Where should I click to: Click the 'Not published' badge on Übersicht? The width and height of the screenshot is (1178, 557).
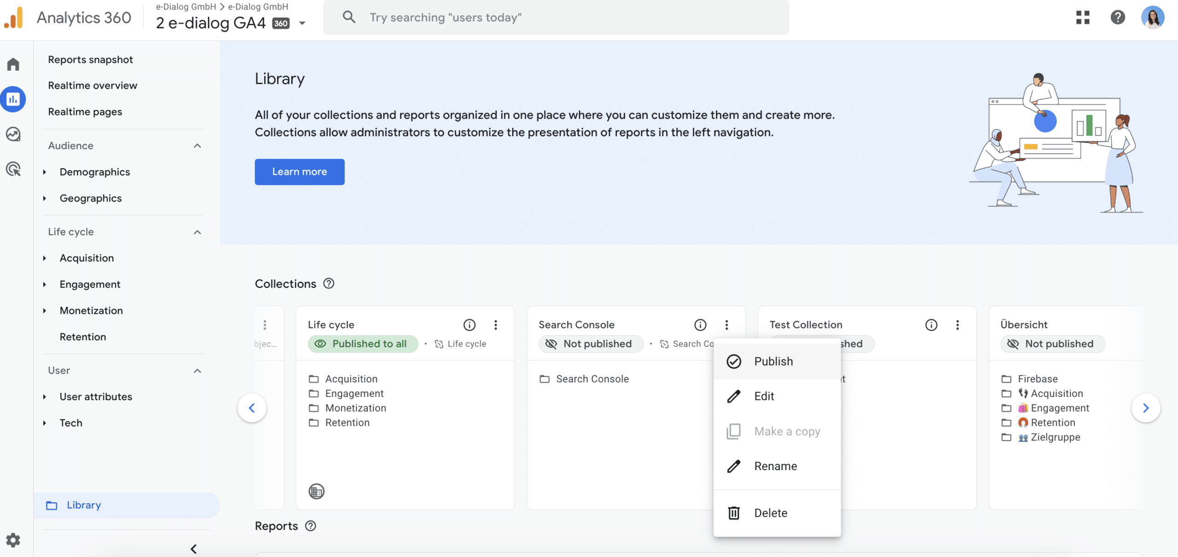coord(1053,344)
